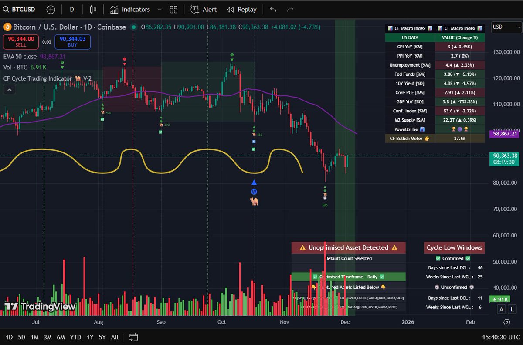Click the Powell's Tie row

(435, 129)
